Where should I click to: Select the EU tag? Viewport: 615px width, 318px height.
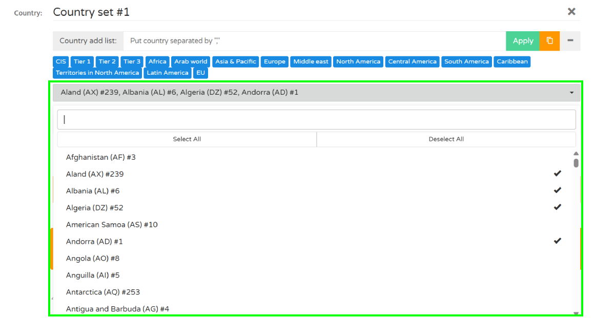tap(200, 73)
